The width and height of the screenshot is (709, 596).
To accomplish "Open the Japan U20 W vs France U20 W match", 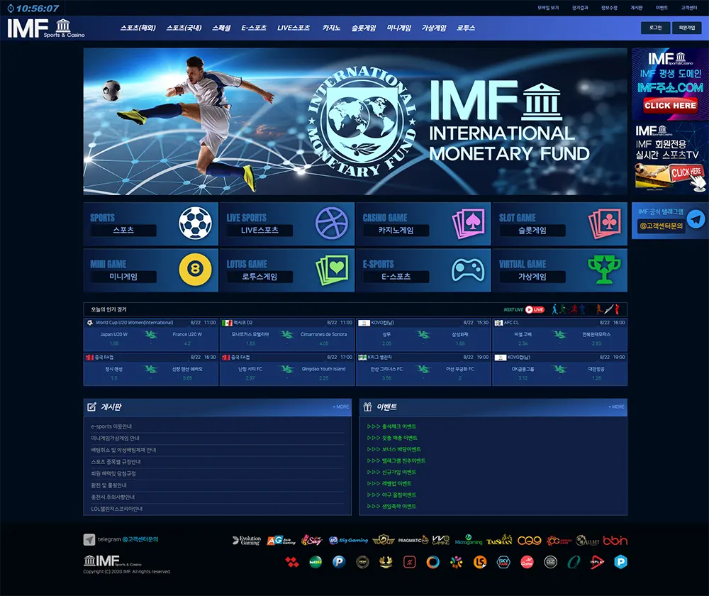I will 151,334.
